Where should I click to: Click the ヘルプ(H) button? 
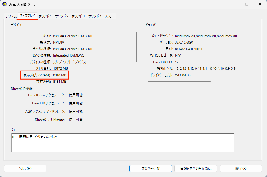pyautogui.click(x=25, y=169)
